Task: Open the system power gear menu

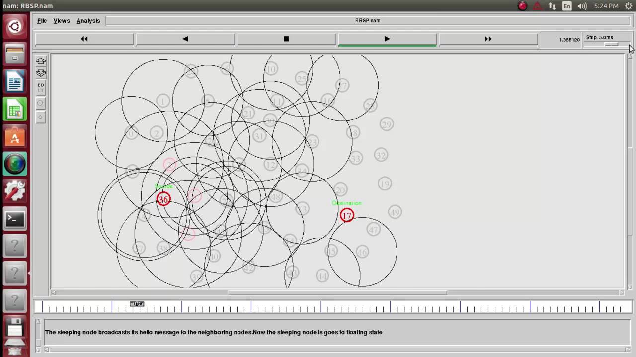Action: point(628,6)
